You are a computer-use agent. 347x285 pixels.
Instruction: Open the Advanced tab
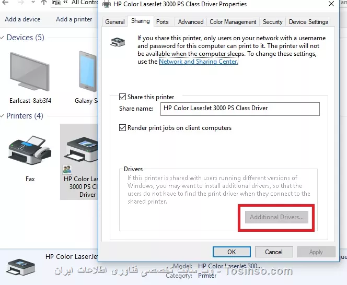click(191, 22)
